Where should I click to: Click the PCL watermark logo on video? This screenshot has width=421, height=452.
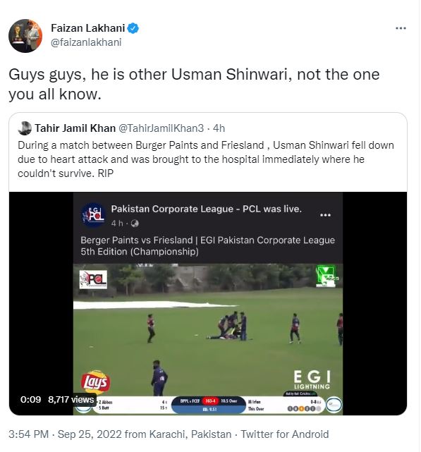(x=93, y=279)
